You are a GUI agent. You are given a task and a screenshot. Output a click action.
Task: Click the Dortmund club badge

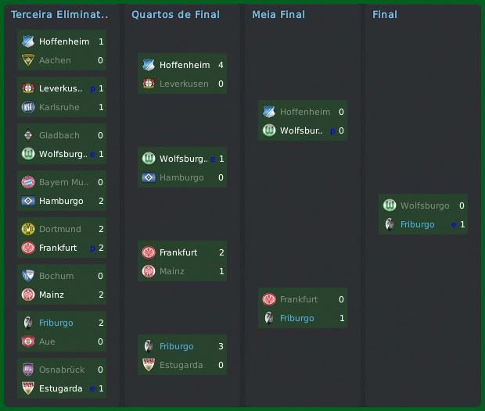(x=28, y=229)
